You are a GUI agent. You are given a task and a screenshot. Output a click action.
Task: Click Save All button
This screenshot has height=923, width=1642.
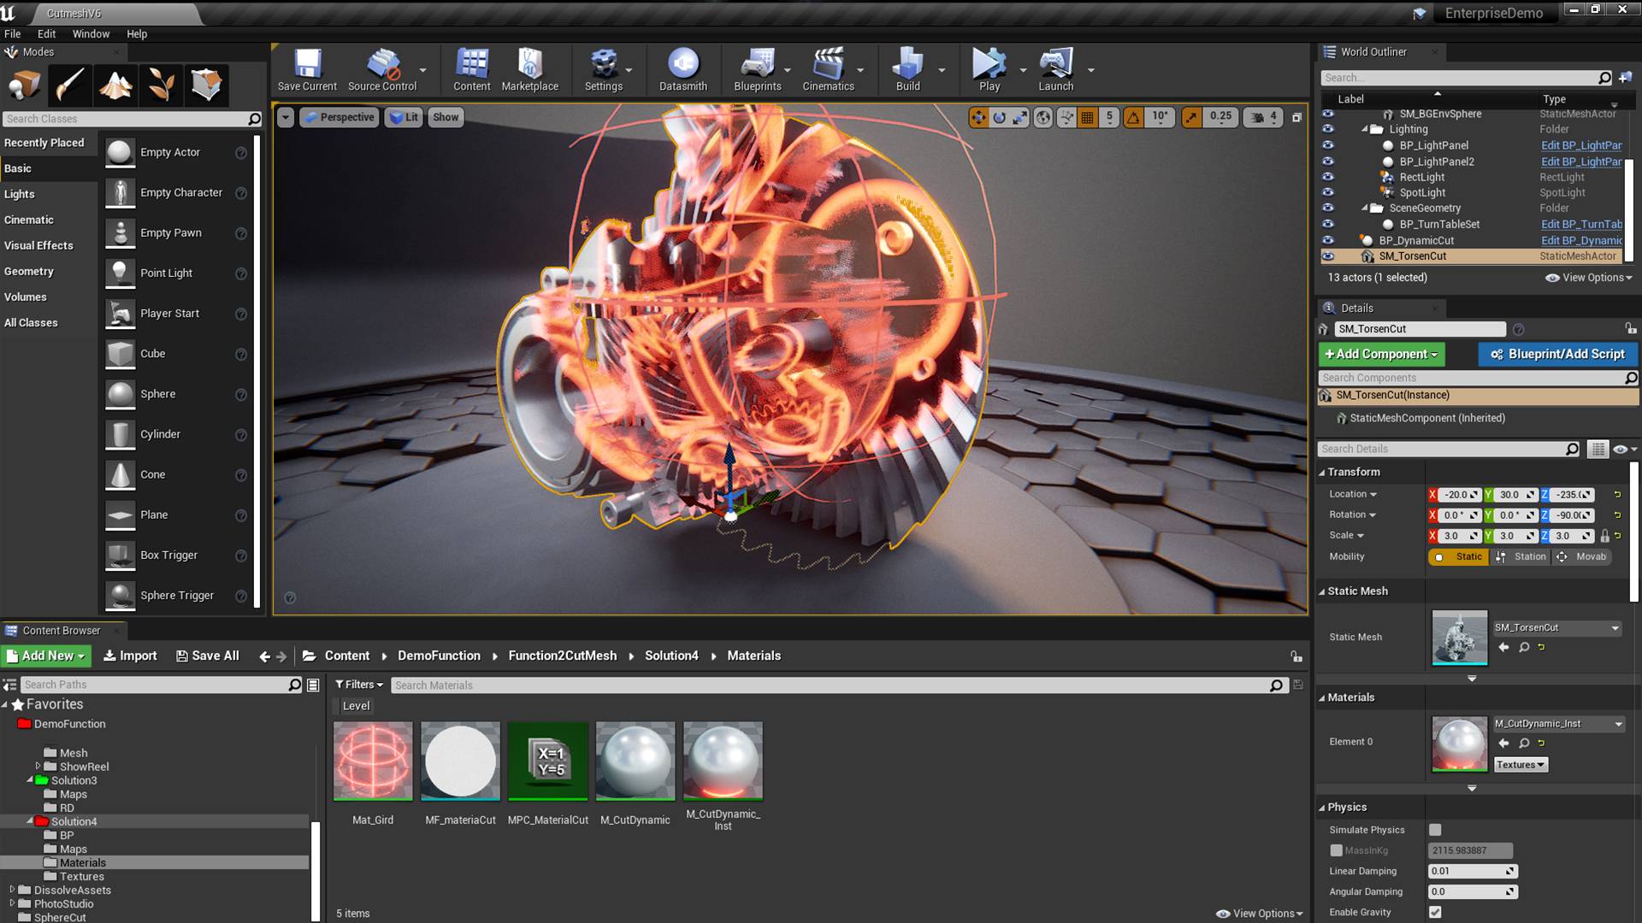pyautogui.click(x=207, y=656)
